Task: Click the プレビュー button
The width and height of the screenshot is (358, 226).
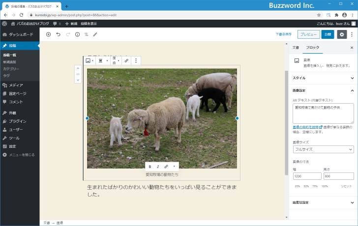Action: tap(308, 34)
